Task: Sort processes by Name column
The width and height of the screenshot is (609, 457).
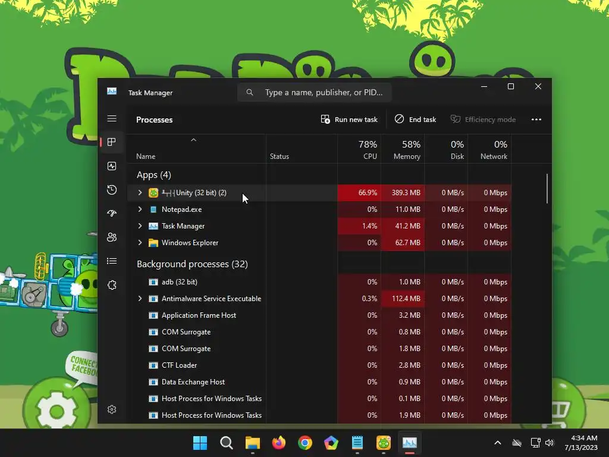Action: pyautogui.click(x=146, y=156)
